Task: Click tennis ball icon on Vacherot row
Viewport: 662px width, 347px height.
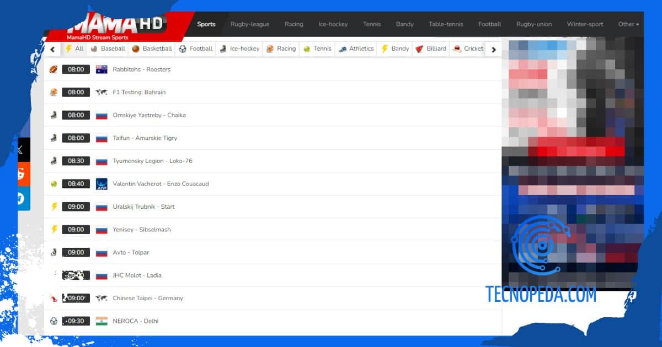Action: (x=54, y=183)
